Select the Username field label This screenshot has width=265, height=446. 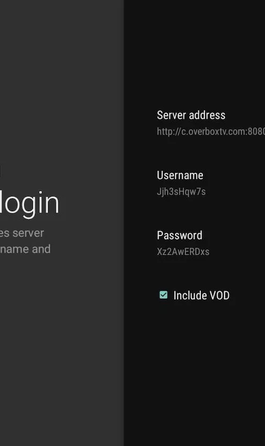pos(180,175)
